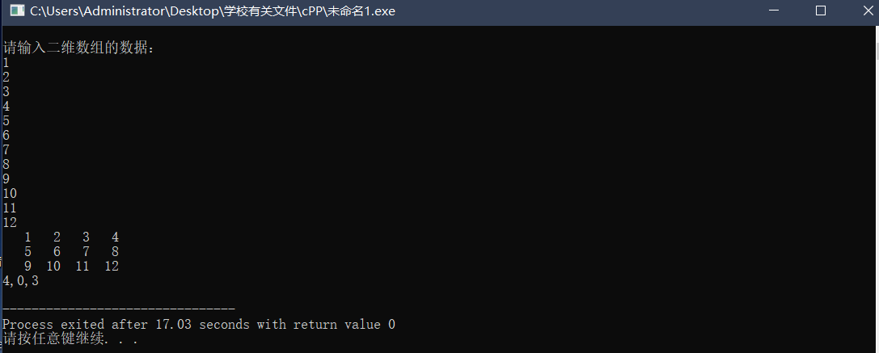The height and width of the screenshot is (353, 879).
Task: Click value 4 in first matrix row
Action: coord(115,237)
